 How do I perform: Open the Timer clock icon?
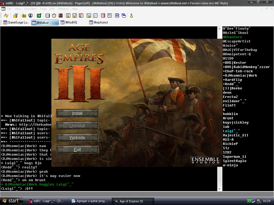(x=54, y=16)
